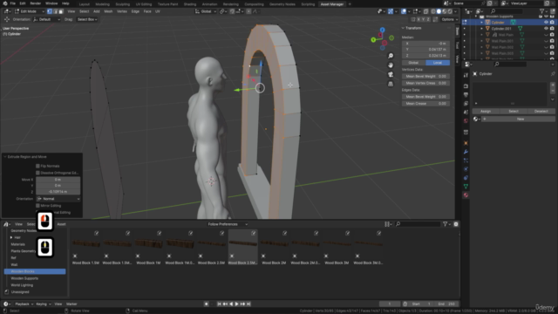The width and height of the screenshot is (558, 314).
Task: Click the Assign material button
Action: pos(486,111)
